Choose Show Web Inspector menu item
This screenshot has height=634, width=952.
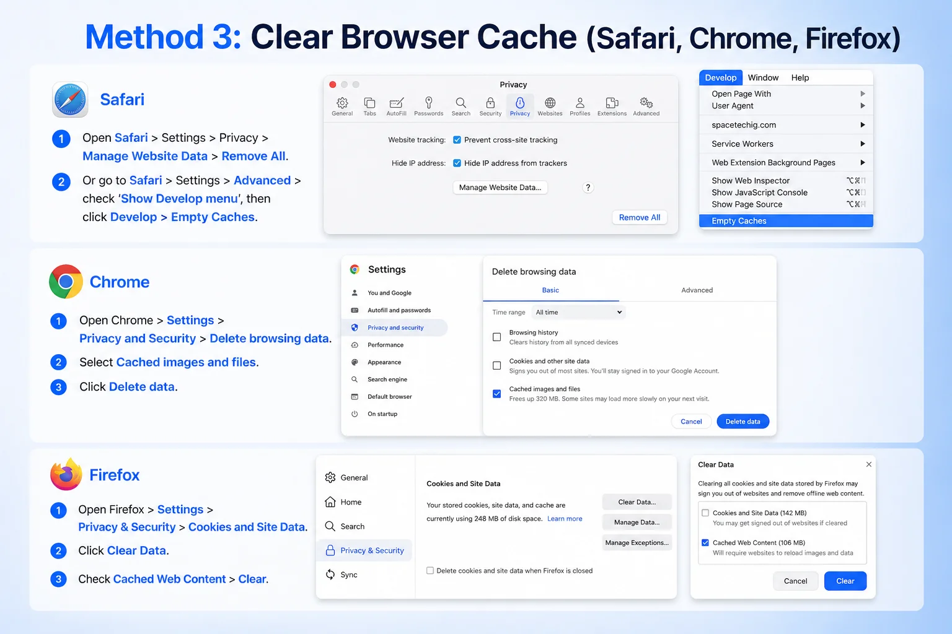(786, 181)
